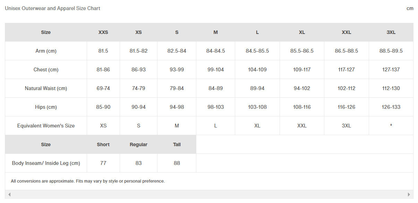Click the Body Inseam/ Inside Leg row label
The width and height of the screenshot is (418, 203).
[46, 163]
